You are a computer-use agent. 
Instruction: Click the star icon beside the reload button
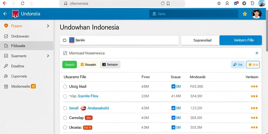point(31,3)
